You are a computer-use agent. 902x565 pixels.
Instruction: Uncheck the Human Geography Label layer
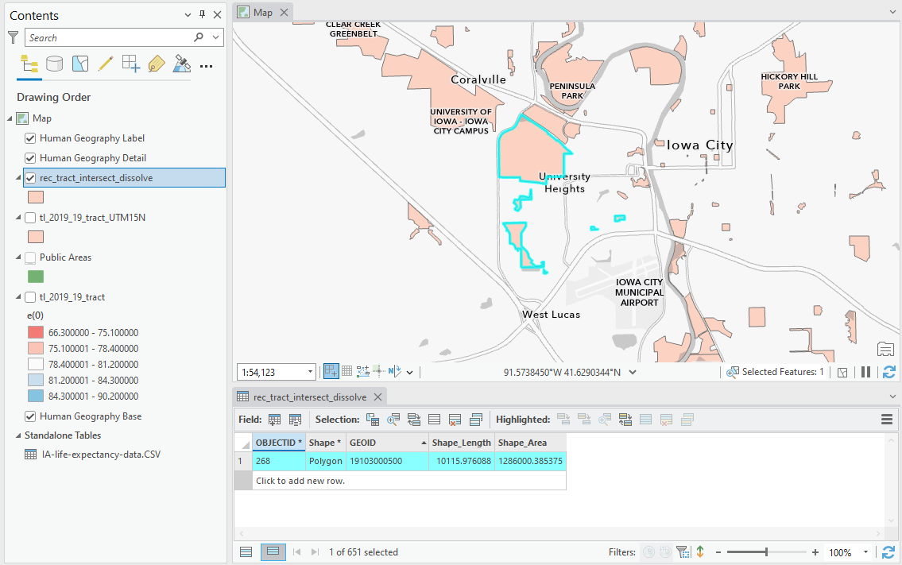(x=30, y=138)
